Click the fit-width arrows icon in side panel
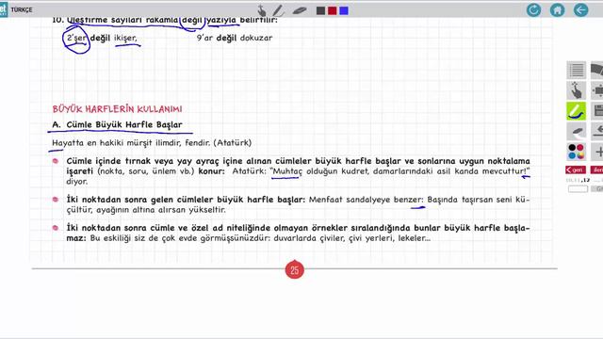 (597, 90)
